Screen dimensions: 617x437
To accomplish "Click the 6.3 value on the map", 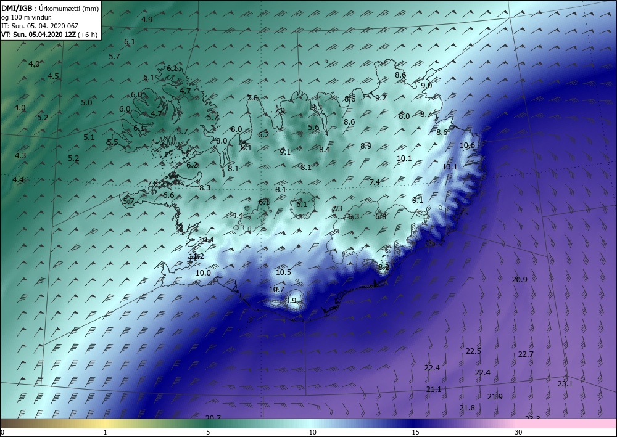I will tap(354, 216).
